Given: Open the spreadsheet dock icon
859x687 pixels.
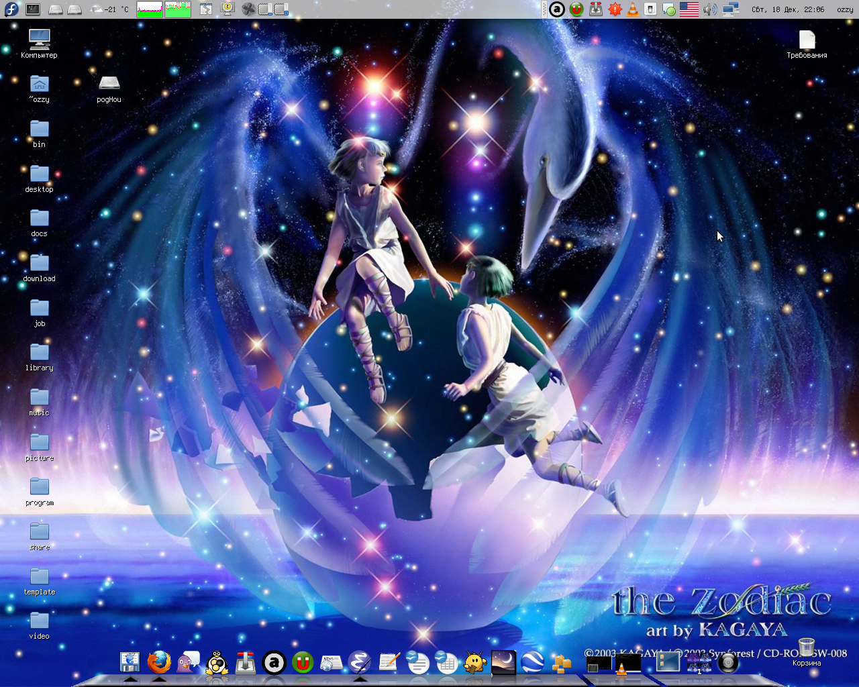Looking at the screenshot, I should tap(446, 663).
